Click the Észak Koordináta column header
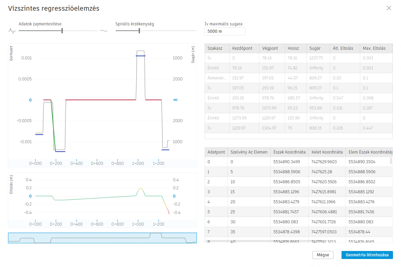 point(289,152)
